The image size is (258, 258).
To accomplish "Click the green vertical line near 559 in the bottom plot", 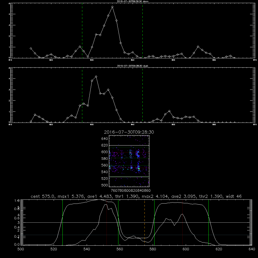I will pyautogui.click(x=118, y=222).
